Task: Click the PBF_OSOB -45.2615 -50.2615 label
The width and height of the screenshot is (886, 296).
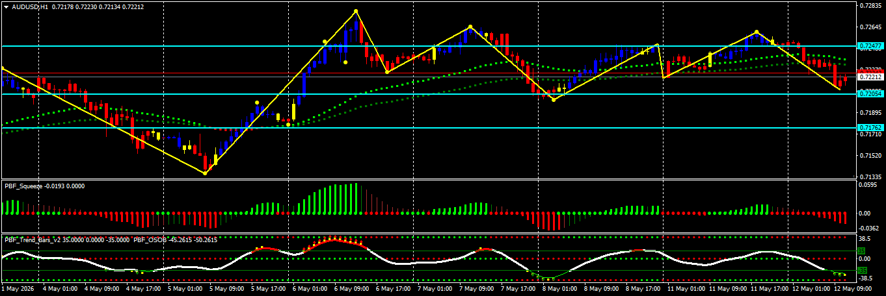Action: coord(175,240)
